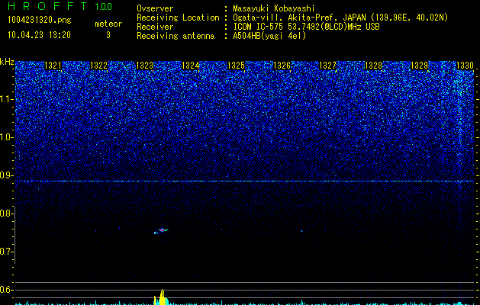
Task: Click the kHz axis unit label
Action: [7, 62]
